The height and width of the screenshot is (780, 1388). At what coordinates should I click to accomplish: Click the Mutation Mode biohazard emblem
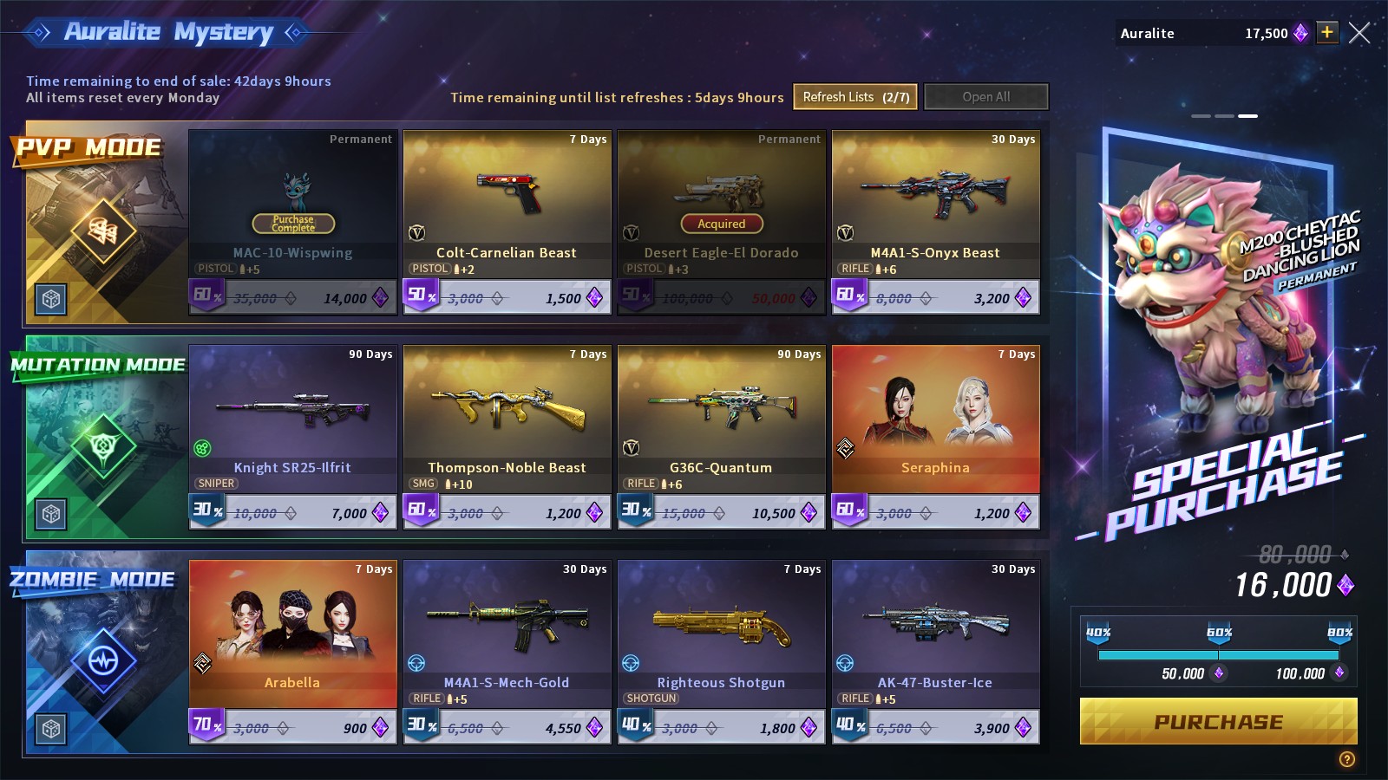tap(103, 446)
